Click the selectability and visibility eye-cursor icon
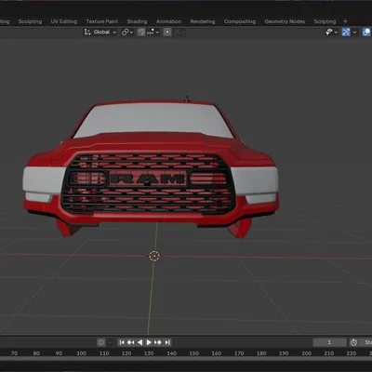The height and width of the screenshot is (372, 372). (x=329, y=32)
